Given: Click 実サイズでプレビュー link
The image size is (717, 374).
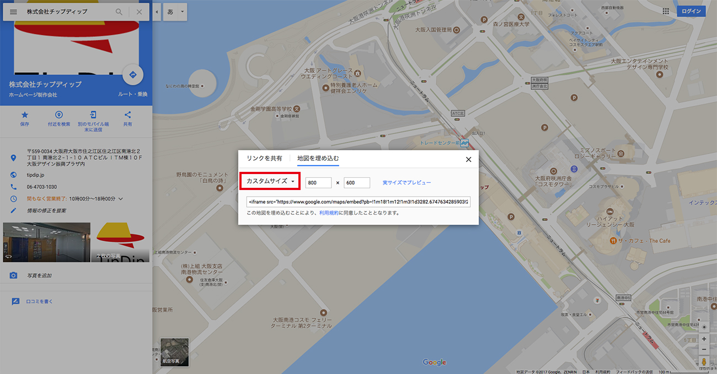Looking at the screenshot, I should pyautogui.click(x=407, y=182).
